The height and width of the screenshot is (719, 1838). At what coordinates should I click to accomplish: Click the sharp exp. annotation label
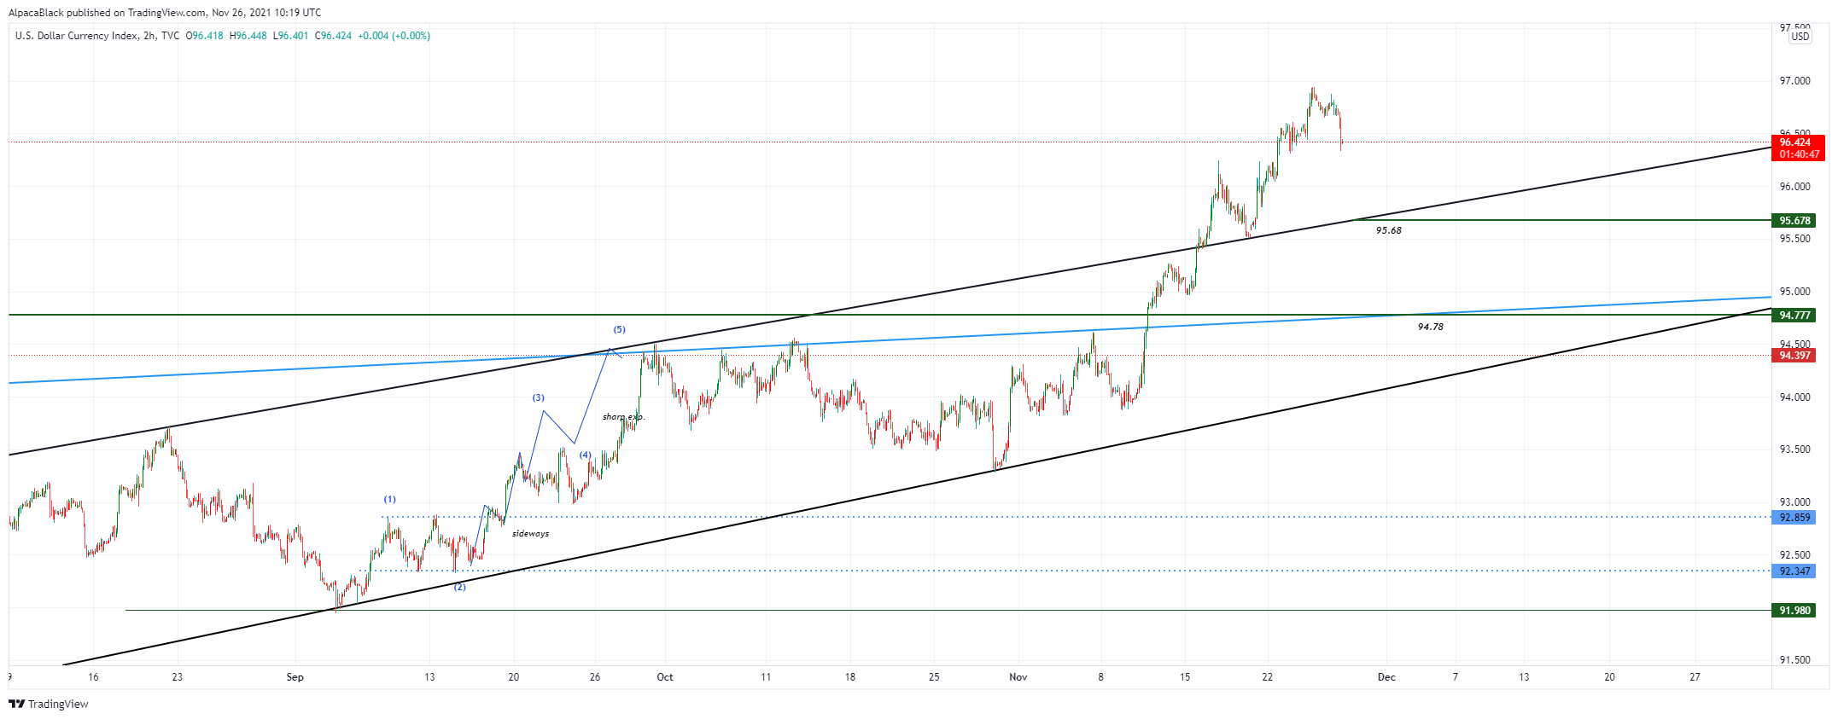[x=623, y=417]
